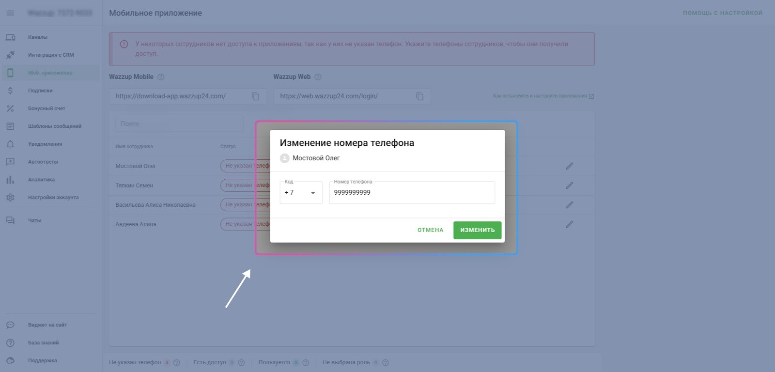Click edit pencil for Авдеева Алина
This screenshot has height=372, width=775.
tap(569, 224)
